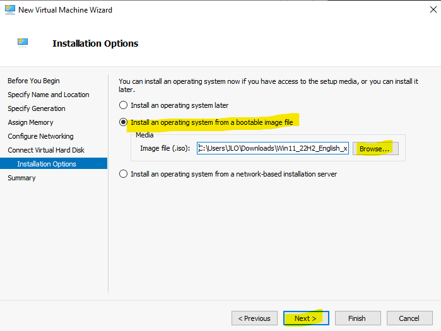Click the icon beside Installation Options heading
441x331 pixels.
coord(23,43)
